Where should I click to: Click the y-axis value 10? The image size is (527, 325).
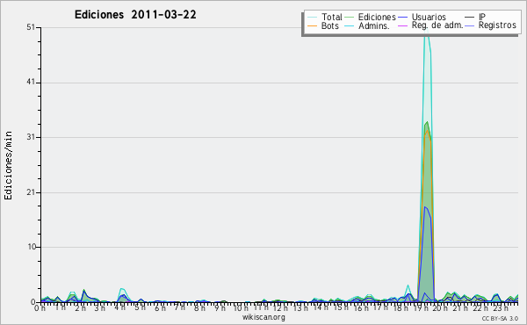pyautogui.click(x=32, y=247)
